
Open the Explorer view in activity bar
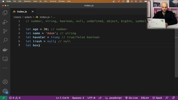[5, 12]
